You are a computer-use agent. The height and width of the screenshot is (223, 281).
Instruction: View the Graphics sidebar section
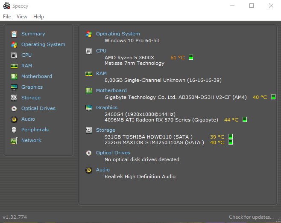[32, 87]
